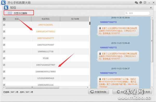Open the WeChat icon in title bar
The image size is (156, 102).
[136, 3]
